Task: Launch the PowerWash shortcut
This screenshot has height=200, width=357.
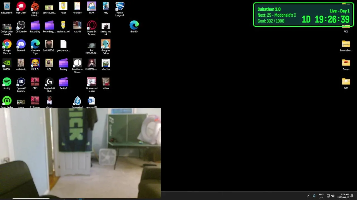Action: (78, 102)
